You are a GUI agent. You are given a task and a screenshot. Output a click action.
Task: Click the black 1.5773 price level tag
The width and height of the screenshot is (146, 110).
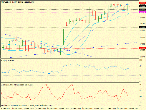[x=142, y=27]
